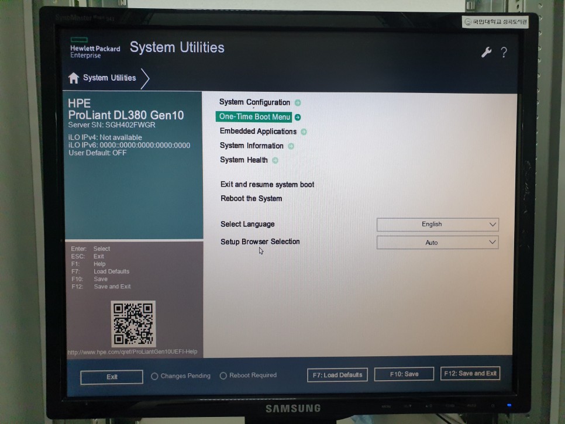This screenshot has height=424, width=565.
Task: Click Server SN: SGH402FWGR text
Action: pyautogui.click(x=112, y=125)
